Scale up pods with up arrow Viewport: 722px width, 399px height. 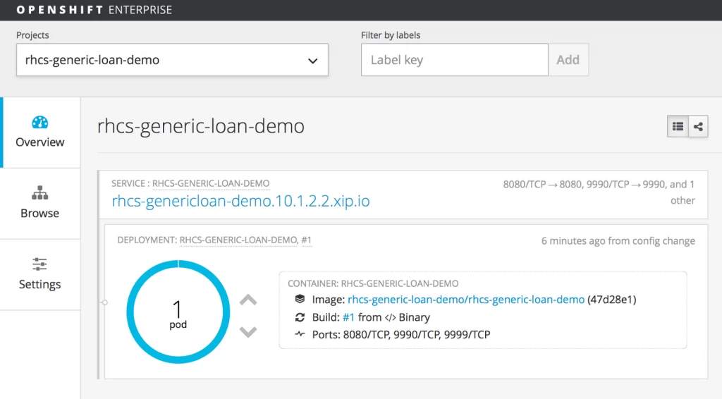click(x=248, y=300)
